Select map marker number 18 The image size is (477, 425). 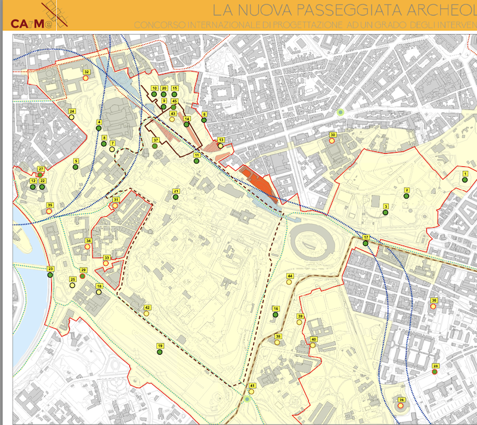[x=98, y=292]
